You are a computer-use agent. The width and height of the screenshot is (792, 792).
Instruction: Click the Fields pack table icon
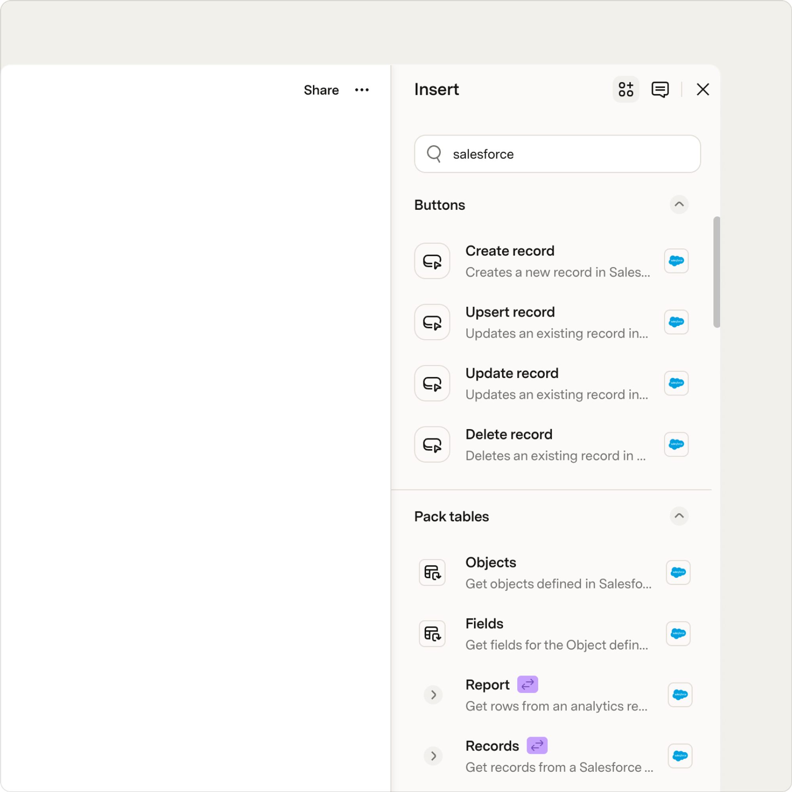pos(432,633)
